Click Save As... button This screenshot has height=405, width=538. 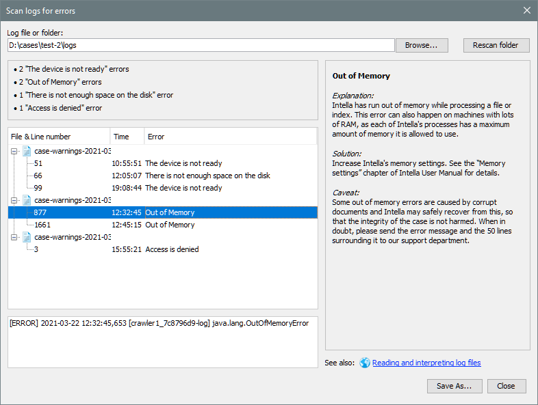coord(454,386)
